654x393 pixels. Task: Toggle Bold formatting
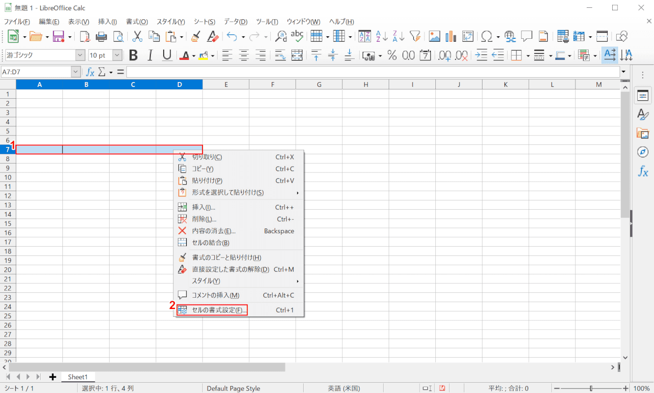pos(133,56)
